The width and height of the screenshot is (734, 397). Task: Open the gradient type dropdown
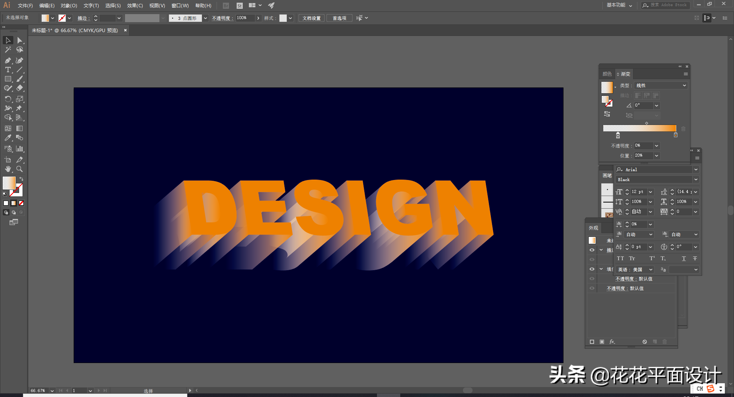pos(661,86)
